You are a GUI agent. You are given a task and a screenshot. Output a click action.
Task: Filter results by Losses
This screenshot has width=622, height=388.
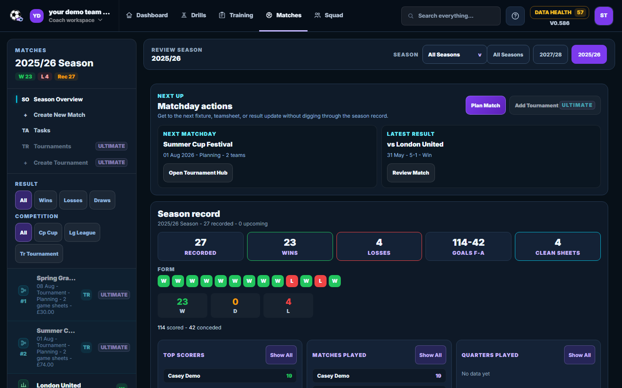[73, 200]
